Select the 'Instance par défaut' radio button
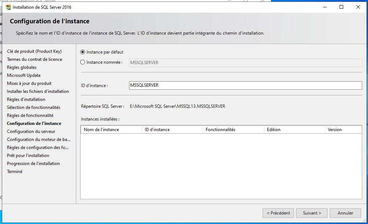 (x=83, y=52)
